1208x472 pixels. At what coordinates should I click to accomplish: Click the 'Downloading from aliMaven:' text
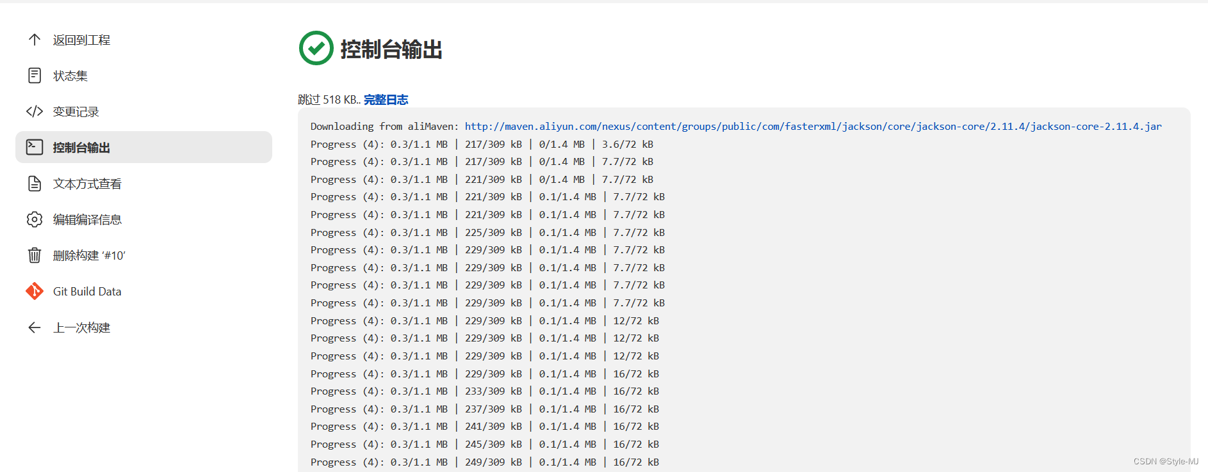(x=384, y=127)
